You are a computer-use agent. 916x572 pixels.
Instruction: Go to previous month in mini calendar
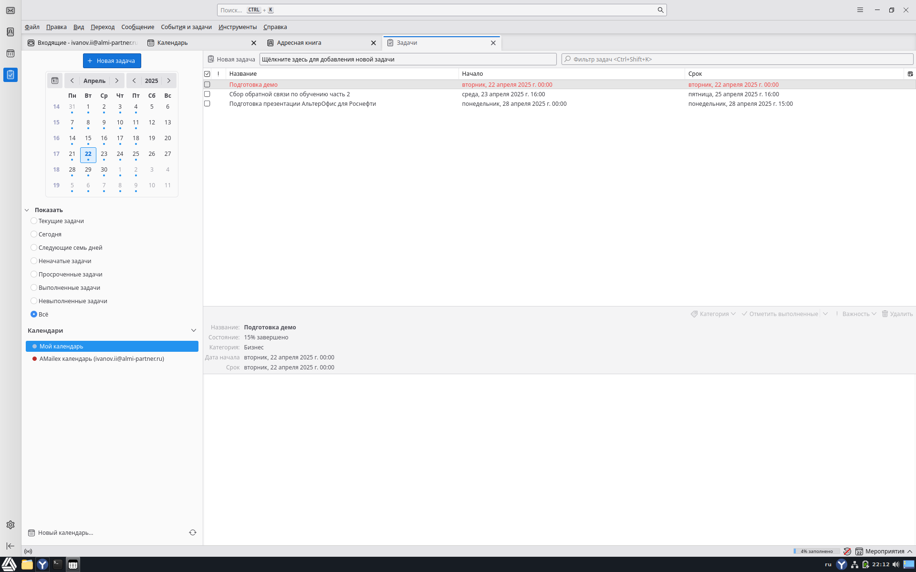[72, 81]
